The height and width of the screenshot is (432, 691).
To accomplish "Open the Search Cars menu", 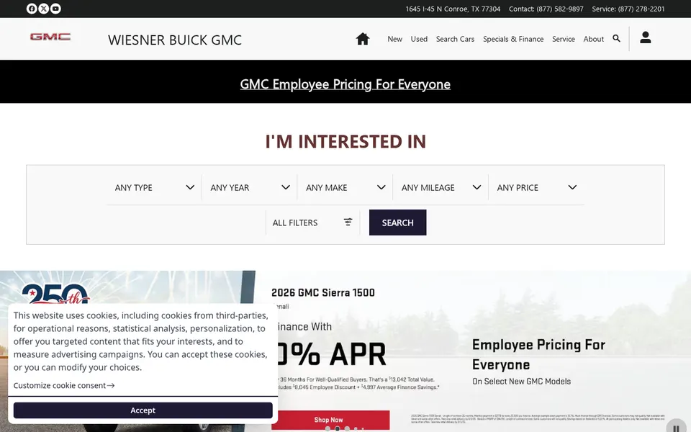I will pyautogui.click(x=455, y=39).
